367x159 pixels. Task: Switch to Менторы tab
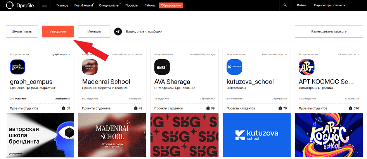pos(94,31)
